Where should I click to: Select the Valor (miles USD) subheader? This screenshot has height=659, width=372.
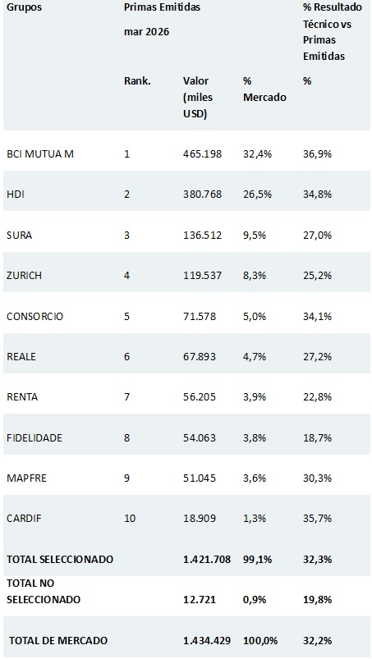[x=198, y=97]
